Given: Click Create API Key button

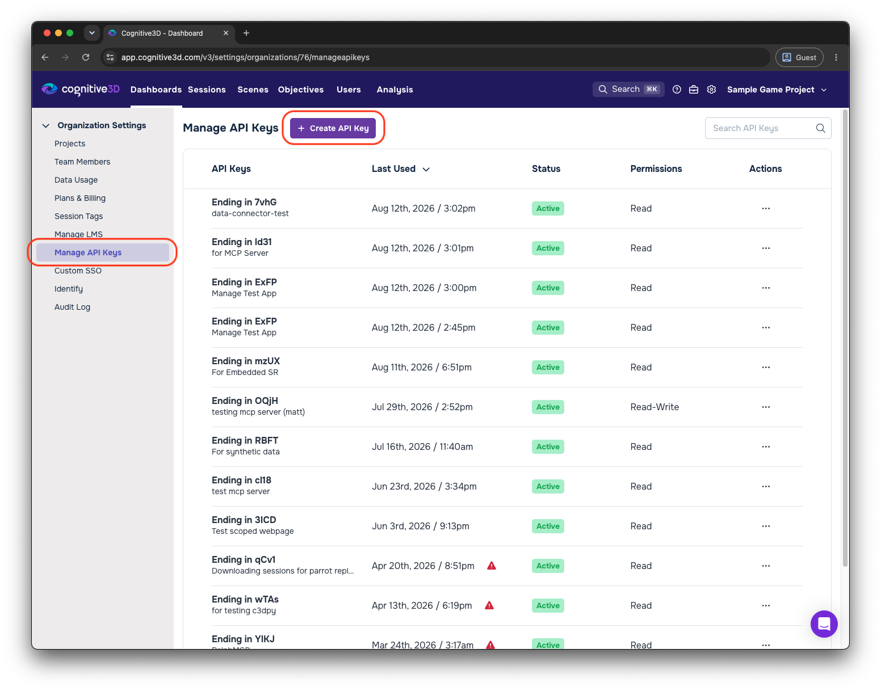Looking at the screenshot, I should point(333,128).
